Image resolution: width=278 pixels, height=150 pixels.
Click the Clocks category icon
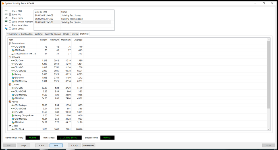pos(10,126)
